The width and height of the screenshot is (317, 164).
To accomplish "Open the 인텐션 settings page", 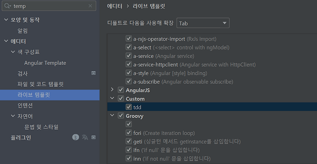I will pyautogui.click(x=25, y=106).
